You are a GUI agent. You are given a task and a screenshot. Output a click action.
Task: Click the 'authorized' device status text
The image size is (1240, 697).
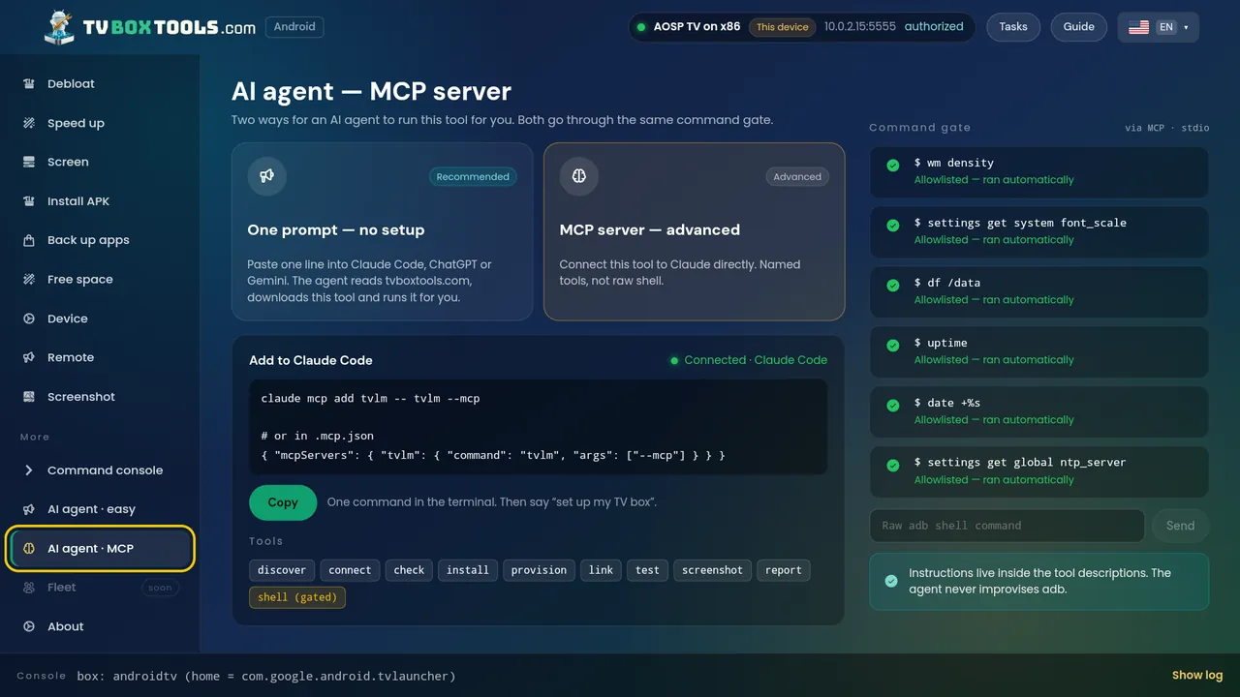pyautogui.click(x=934, y=27)
